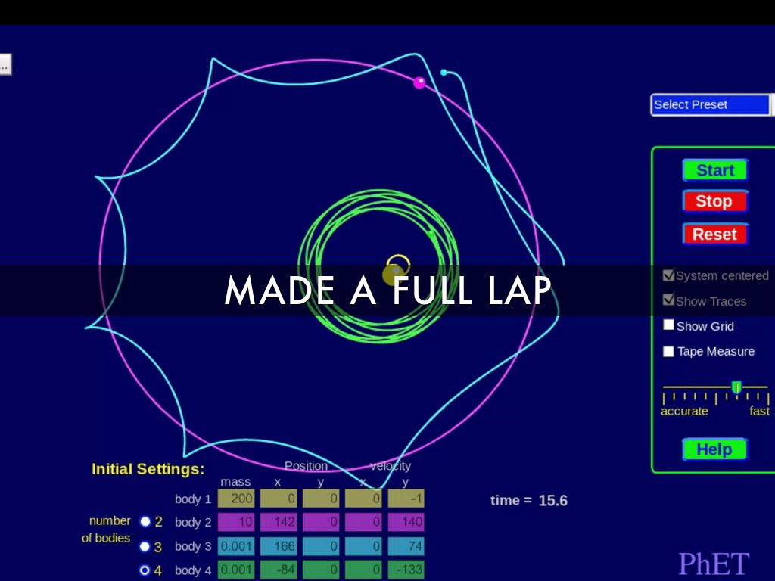The image size is (775, 581).
Task: Toggle the System centered checkbox
Action: click(x=669, y=275)
